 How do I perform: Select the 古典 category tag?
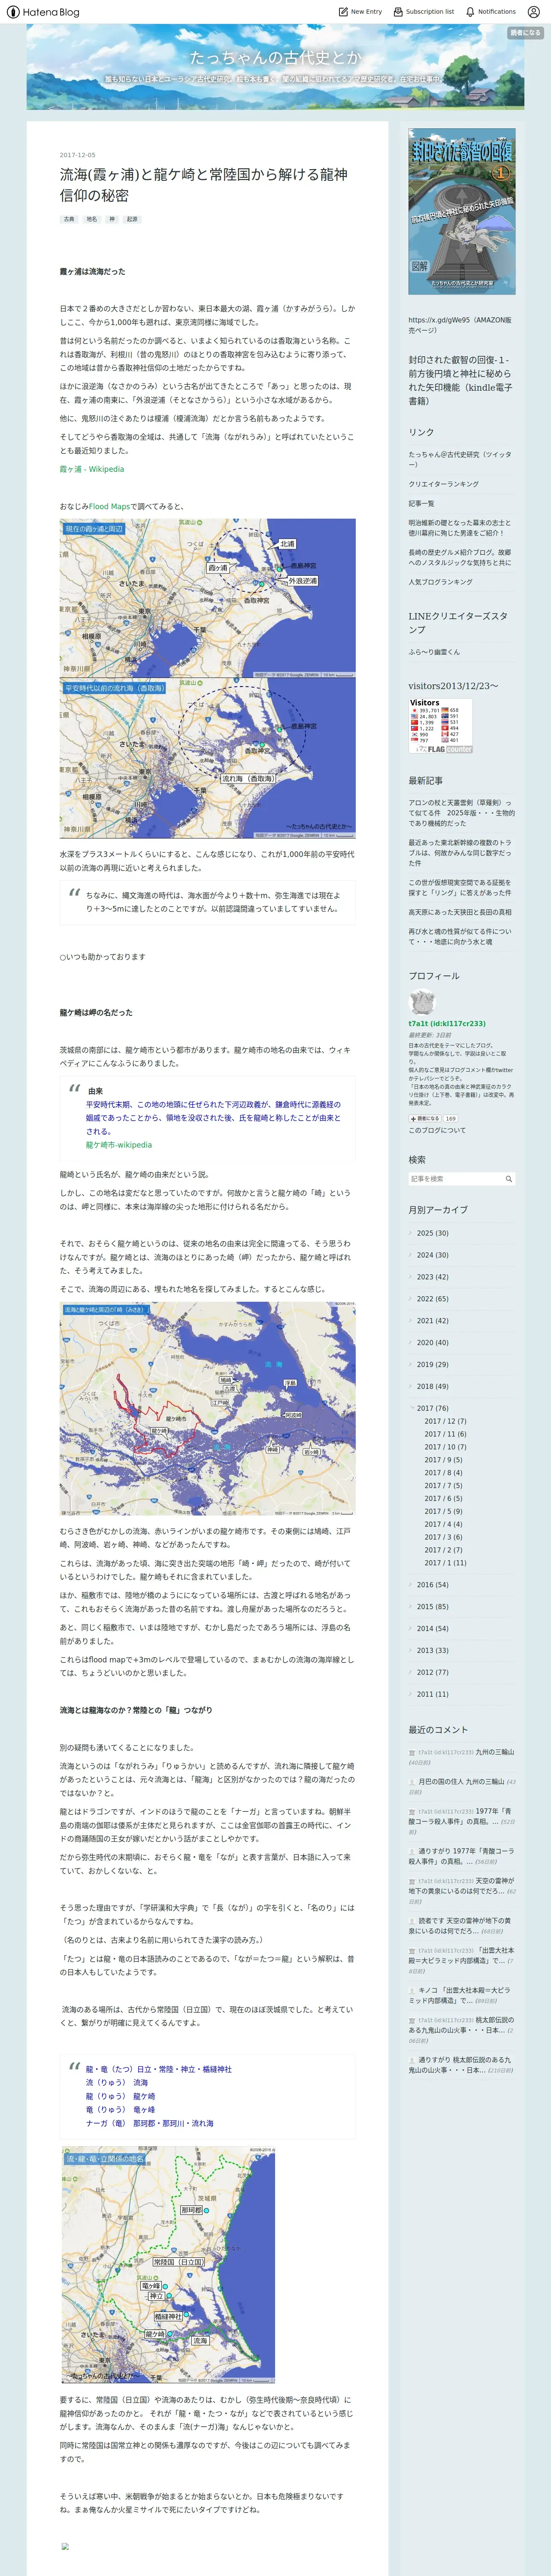coord(69,219)
